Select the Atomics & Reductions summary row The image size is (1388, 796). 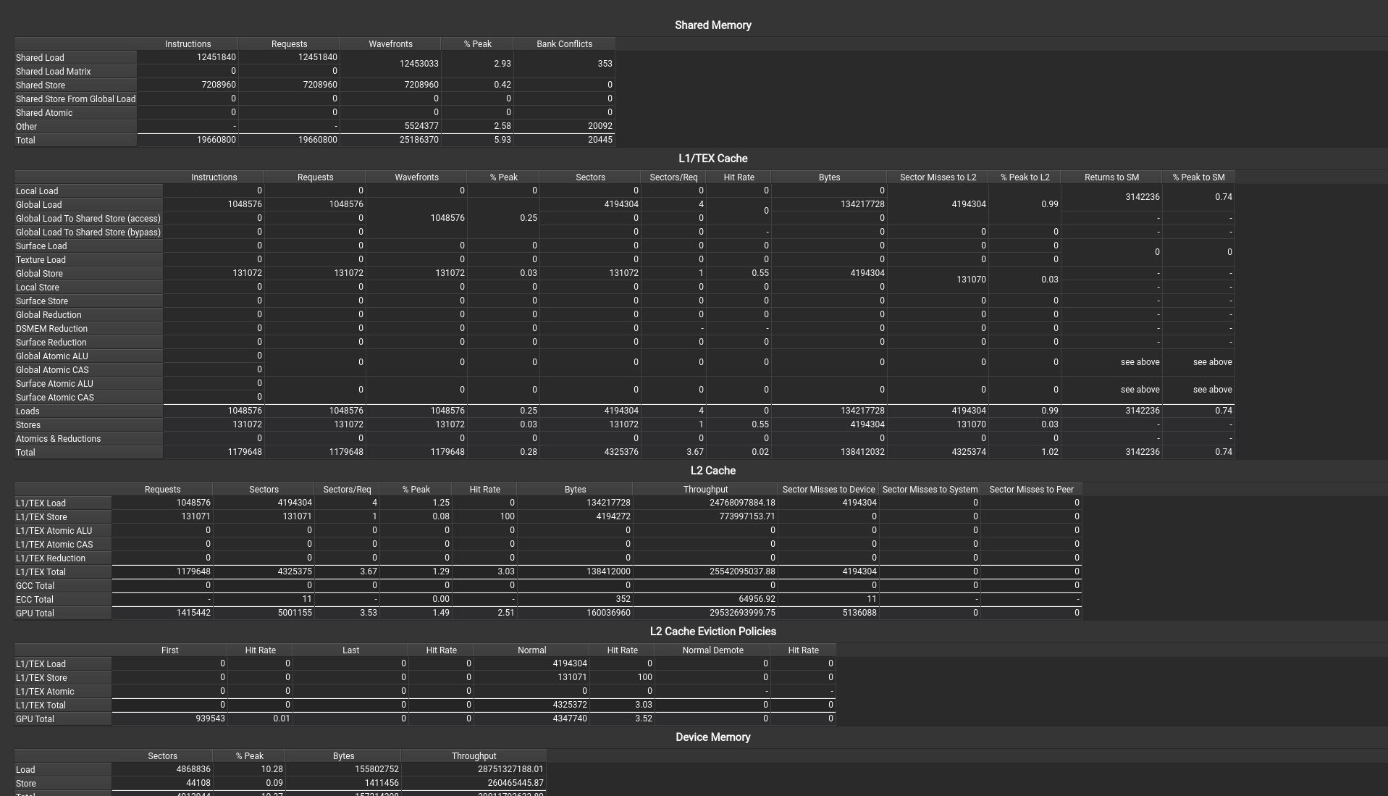pyautogui.click(x=58, y=439)
